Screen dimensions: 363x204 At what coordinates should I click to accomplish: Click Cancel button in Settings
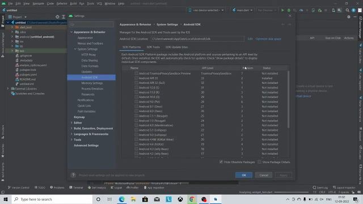(264, 175)
